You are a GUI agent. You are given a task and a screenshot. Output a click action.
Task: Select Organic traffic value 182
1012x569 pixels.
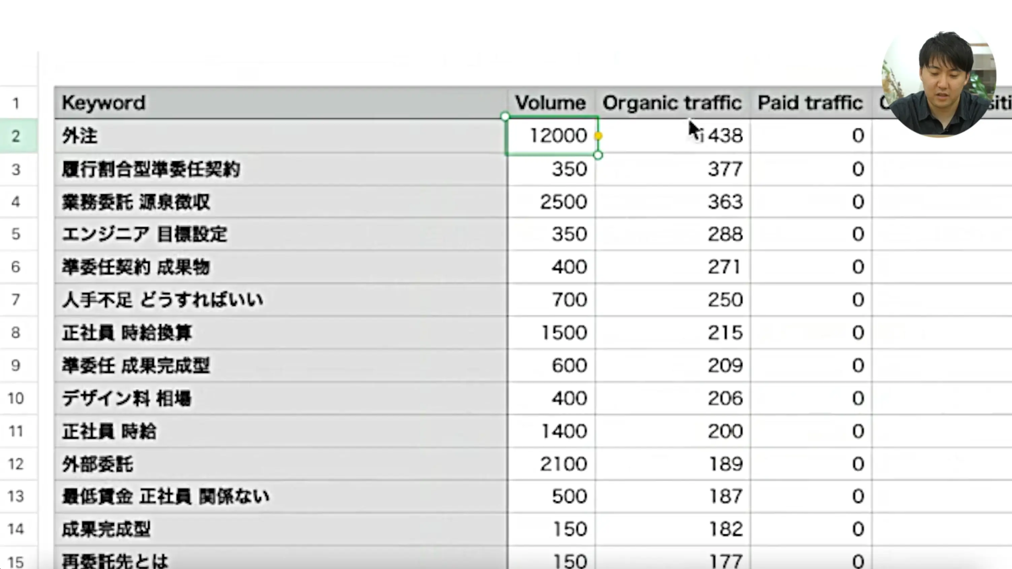point(673,529)
